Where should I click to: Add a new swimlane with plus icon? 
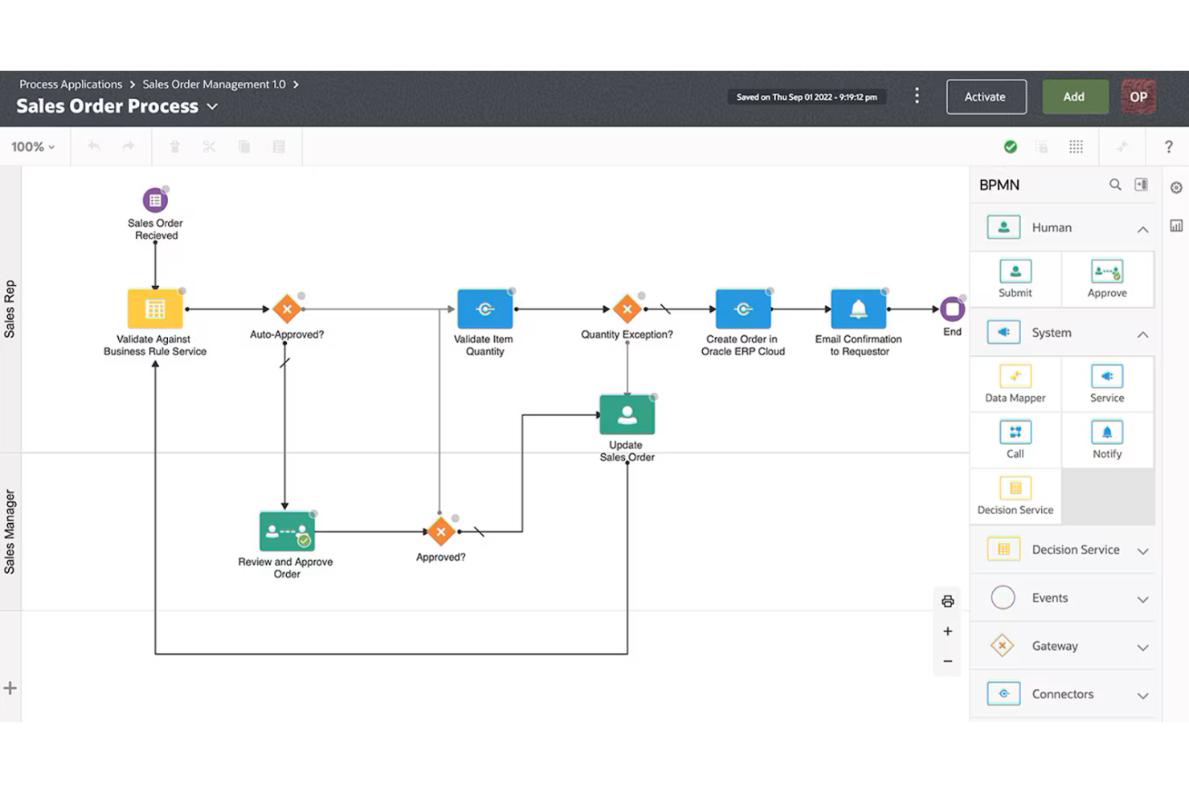point(10,689)
